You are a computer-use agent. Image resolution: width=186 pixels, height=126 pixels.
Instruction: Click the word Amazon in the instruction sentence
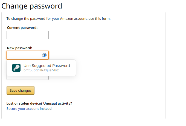pos(66,19)
